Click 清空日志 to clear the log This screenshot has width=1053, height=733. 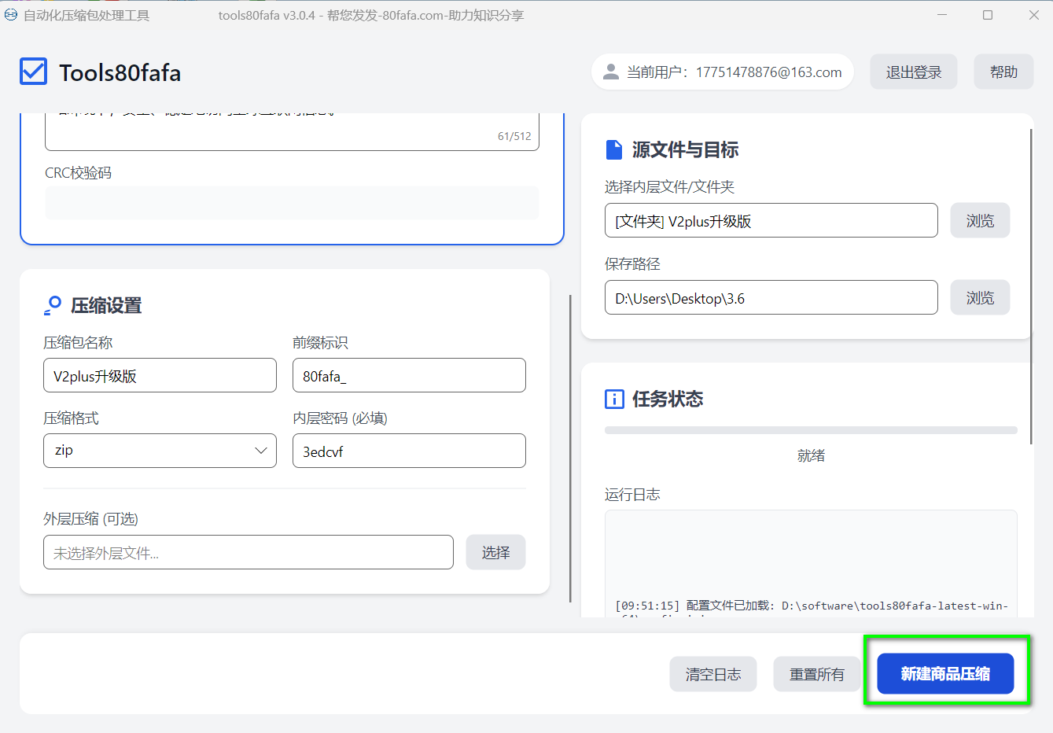coord(712,674)
